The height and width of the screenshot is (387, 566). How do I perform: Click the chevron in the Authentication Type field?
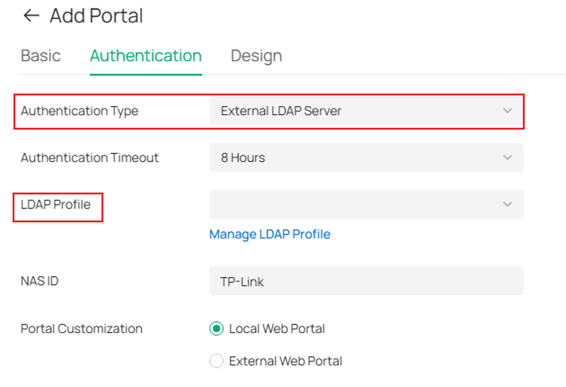[x=507, y=111]
